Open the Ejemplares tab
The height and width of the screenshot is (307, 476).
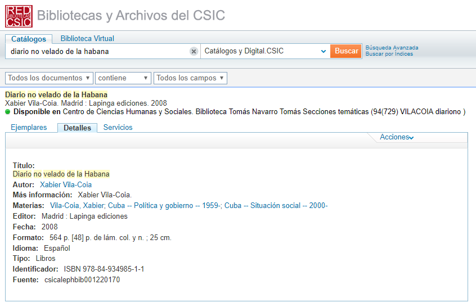[x=29, y=128]
